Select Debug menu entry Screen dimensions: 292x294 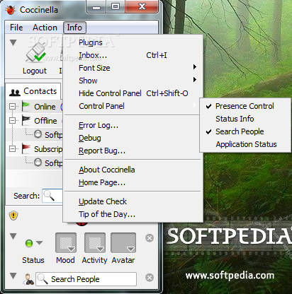(133, 138)
